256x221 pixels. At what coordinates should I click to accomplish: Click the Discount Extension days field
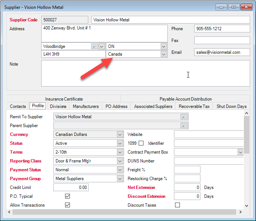[187, 196]
